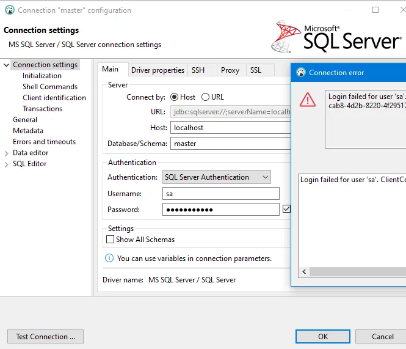This screenshot has height=349, width=406.
Task: Click the Password input field
Action: pos(221,209)
